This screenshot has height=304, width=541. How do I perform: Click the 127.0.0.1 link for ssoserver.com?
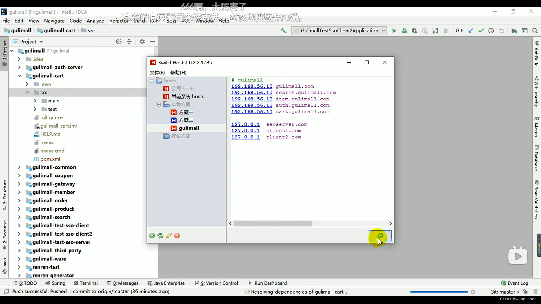245,124
